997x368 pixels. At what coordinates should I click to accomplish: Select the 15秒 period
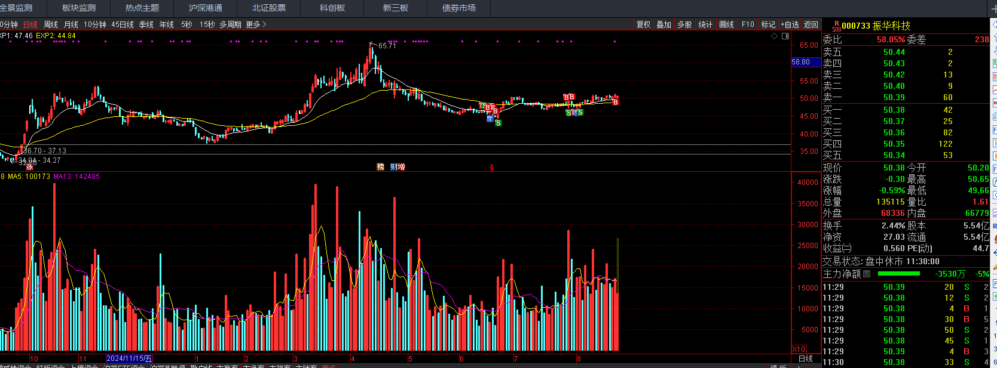click(207, 24)
